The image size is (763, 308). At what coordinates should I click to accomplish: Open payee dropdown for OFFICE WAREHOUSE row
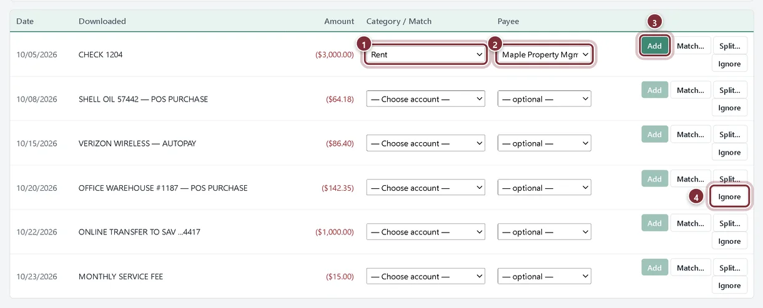(544, 188)
